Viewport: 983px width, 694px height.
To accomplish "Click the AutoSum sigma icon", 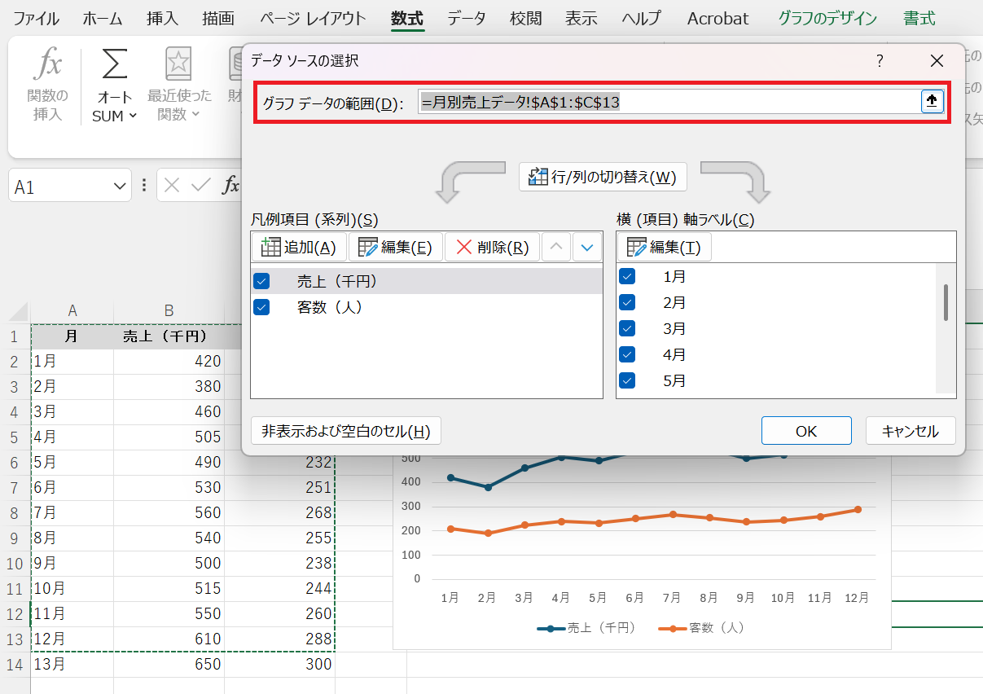I will [x=114, y=64].
